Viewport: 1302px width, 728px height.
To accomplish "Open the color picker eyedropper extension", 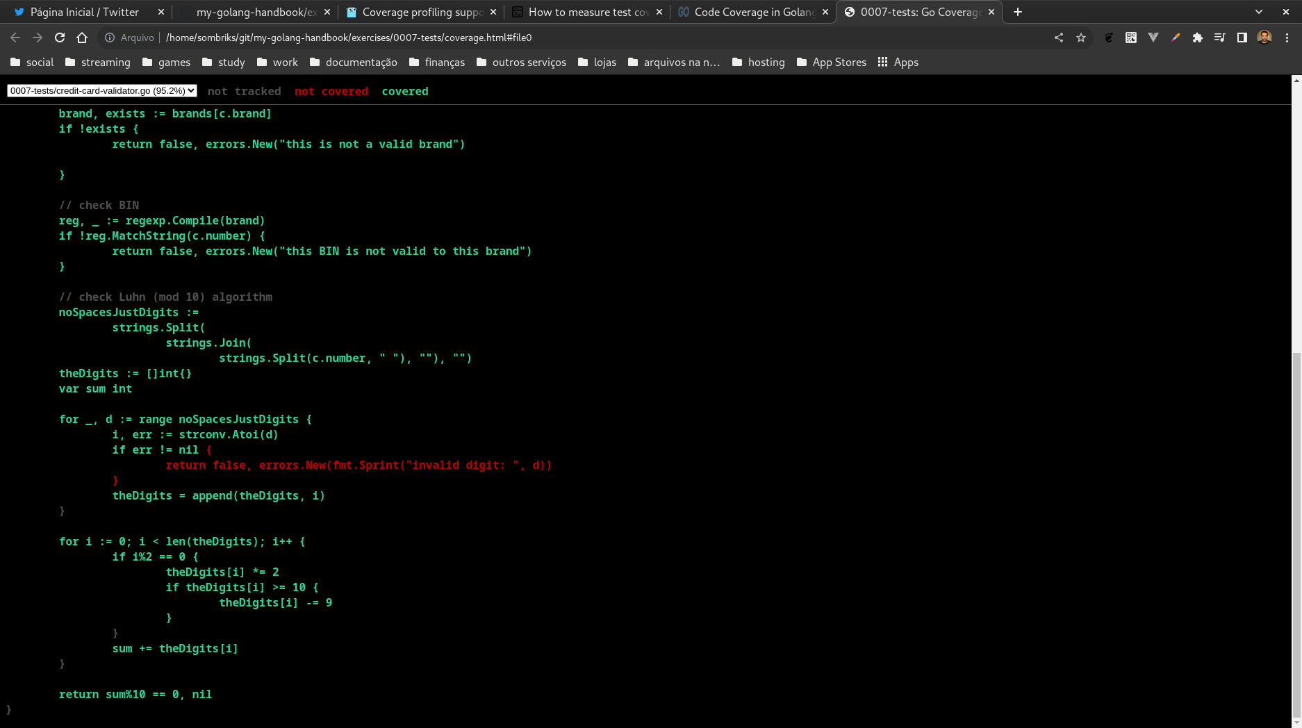I will 1176,38.
